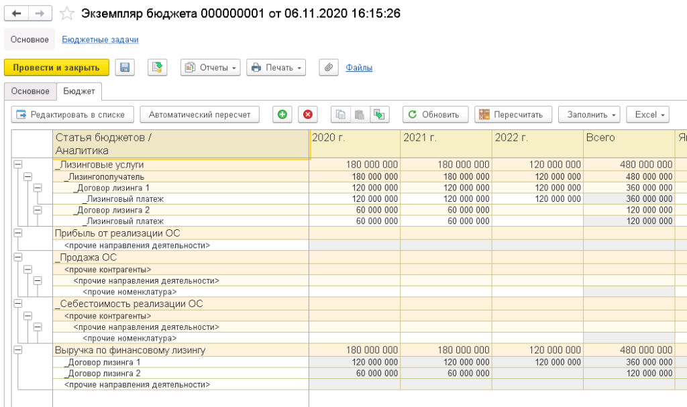Click the back navigation arrow
687x407 pixels.
(16, 13)
